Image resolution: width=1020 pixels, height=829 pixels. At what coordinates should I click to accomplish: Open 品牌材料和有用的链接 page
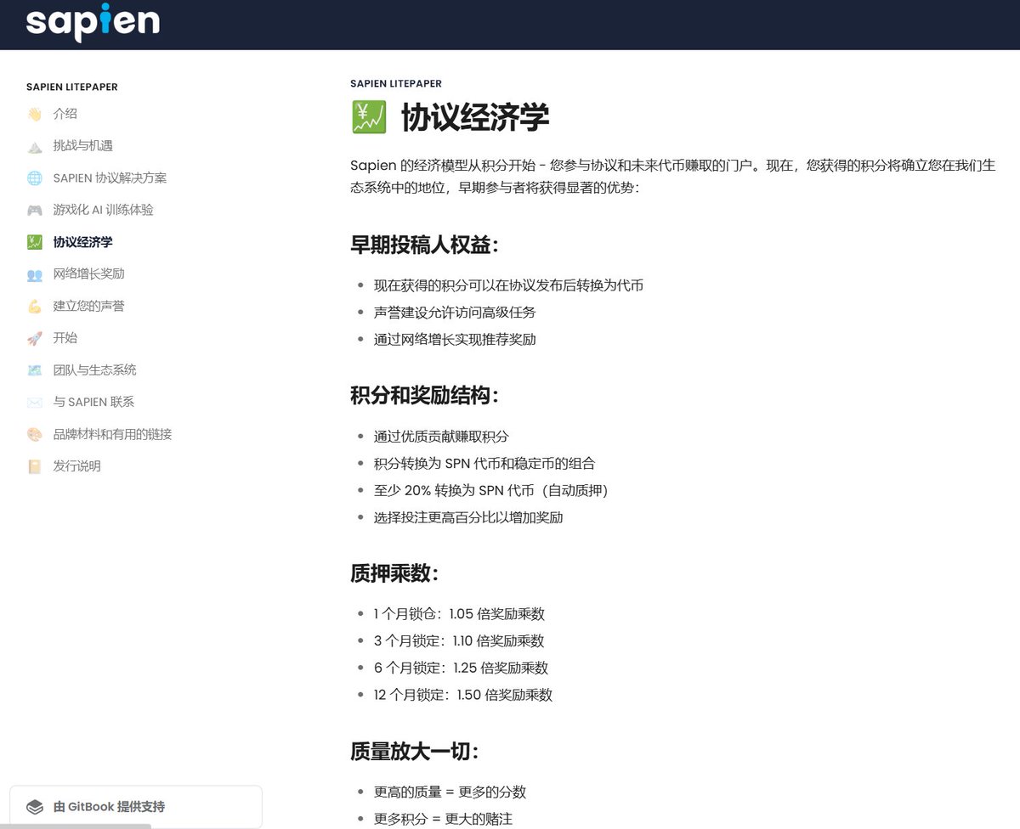[x=112, y=434]
